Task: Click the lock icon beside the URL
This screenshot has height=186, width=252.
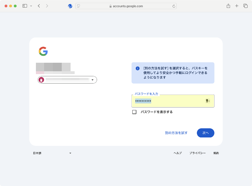Action: pyautogui.click(x=111, y=6)
